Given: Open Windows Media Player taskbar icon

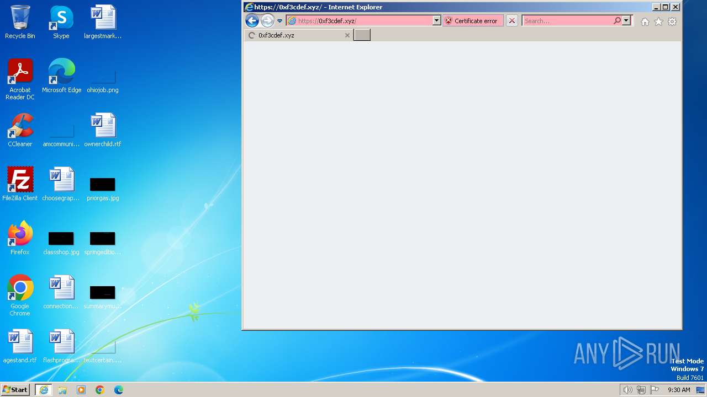Looking at the screenshot, I should (81, 390).
